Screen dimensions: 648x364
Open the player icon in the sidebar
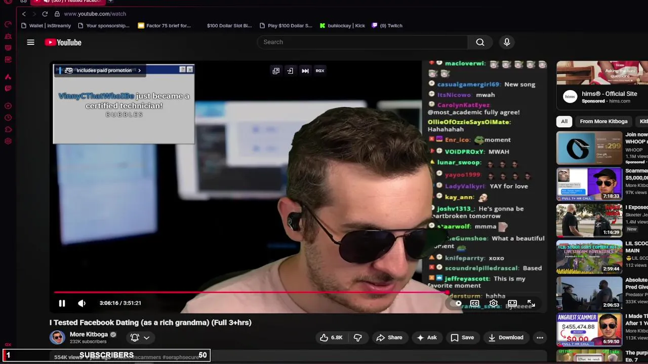(x=8, y=106)
